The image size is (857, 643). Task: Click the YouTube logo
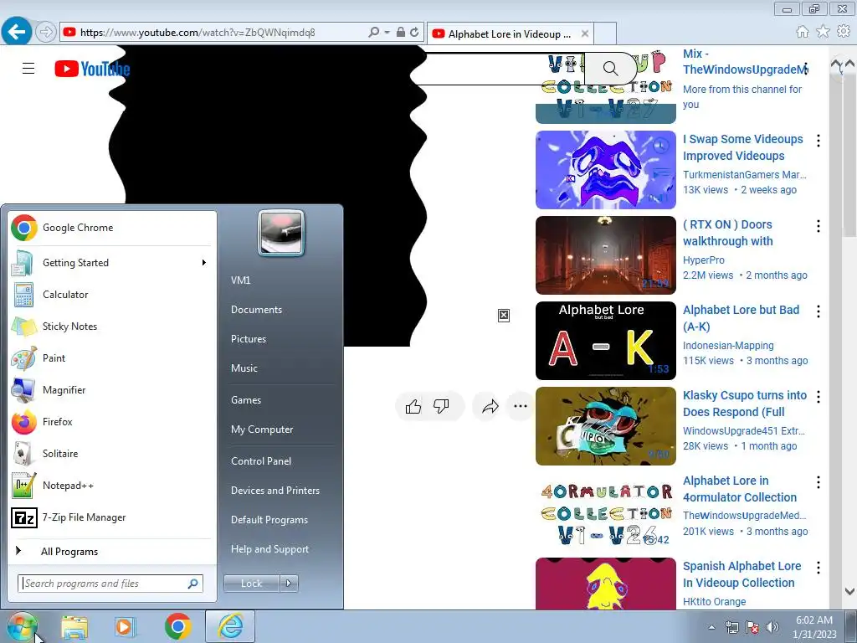(92, 69)
